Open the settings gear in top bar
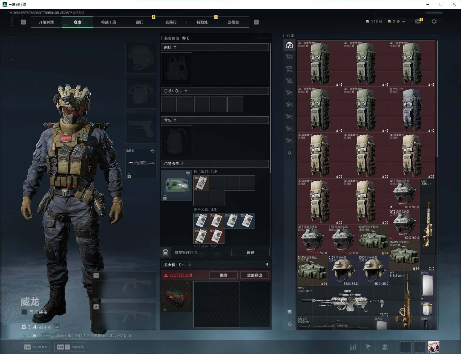Screen dimensions: 461x354 [434, 22]
